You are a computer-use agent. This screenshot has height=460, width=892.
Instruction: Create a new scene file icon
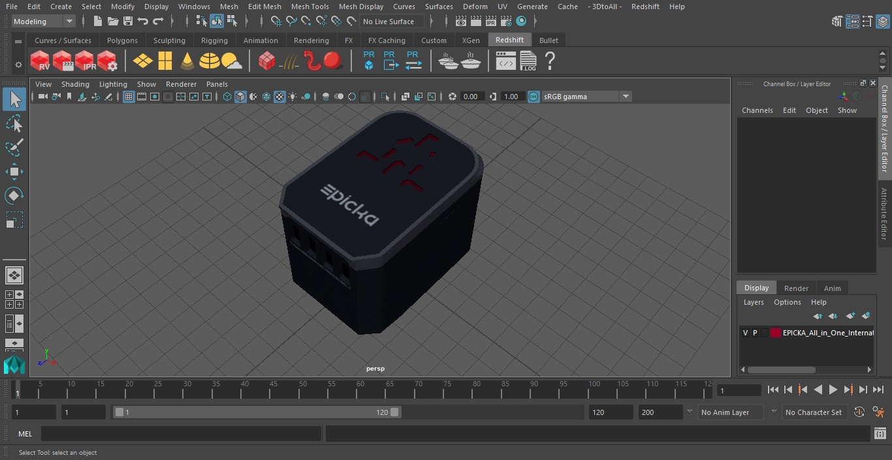tap(97, 22)
